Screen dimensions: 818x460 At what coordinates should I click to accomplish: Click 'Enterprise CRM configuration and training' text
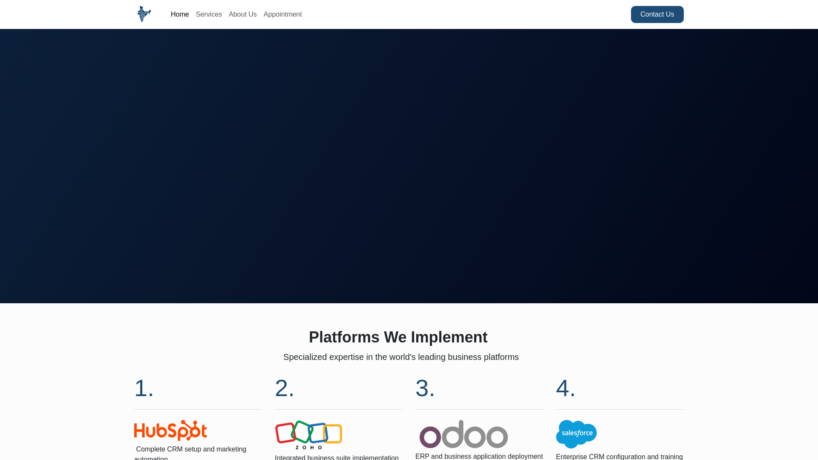(619, 457)
